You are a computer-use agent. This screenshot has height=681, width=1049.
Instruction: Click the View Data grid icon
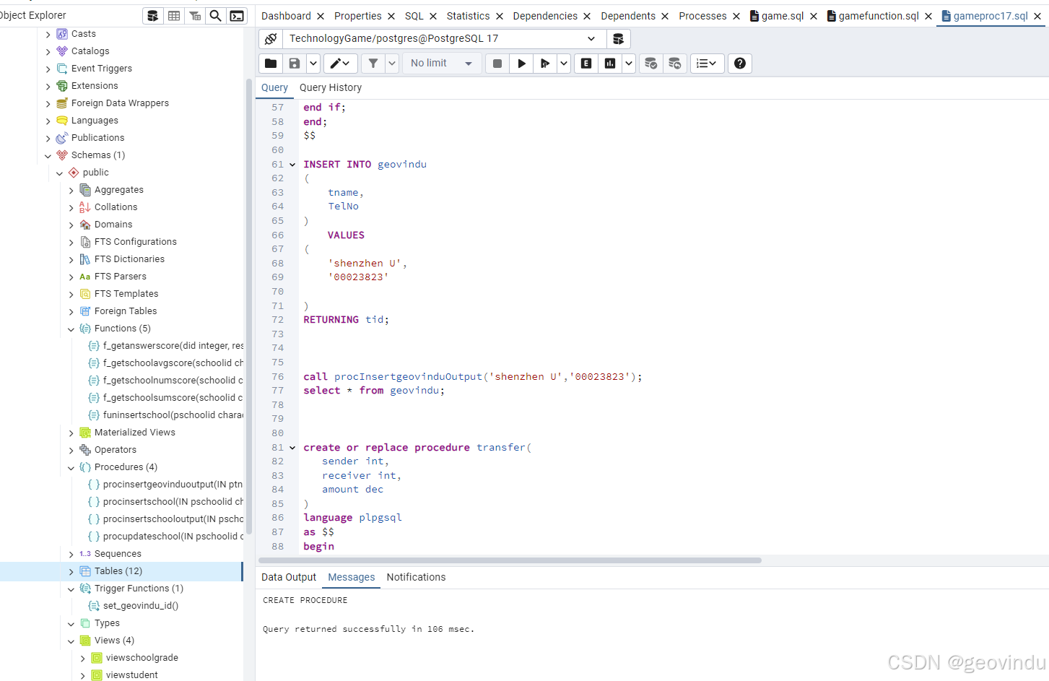(x=174, y=15)
